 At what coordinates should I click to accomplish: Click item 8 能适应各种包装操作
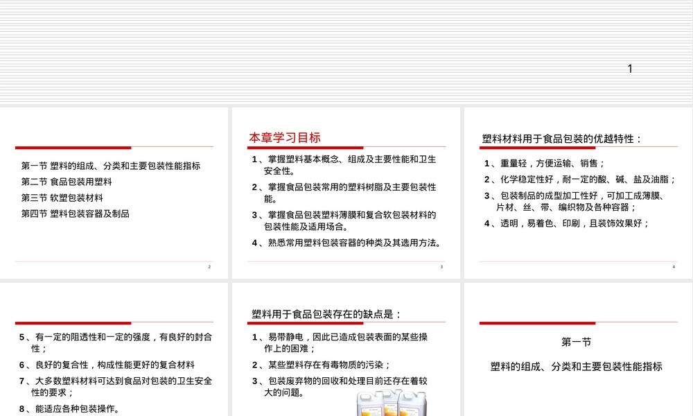click(69, 409)
